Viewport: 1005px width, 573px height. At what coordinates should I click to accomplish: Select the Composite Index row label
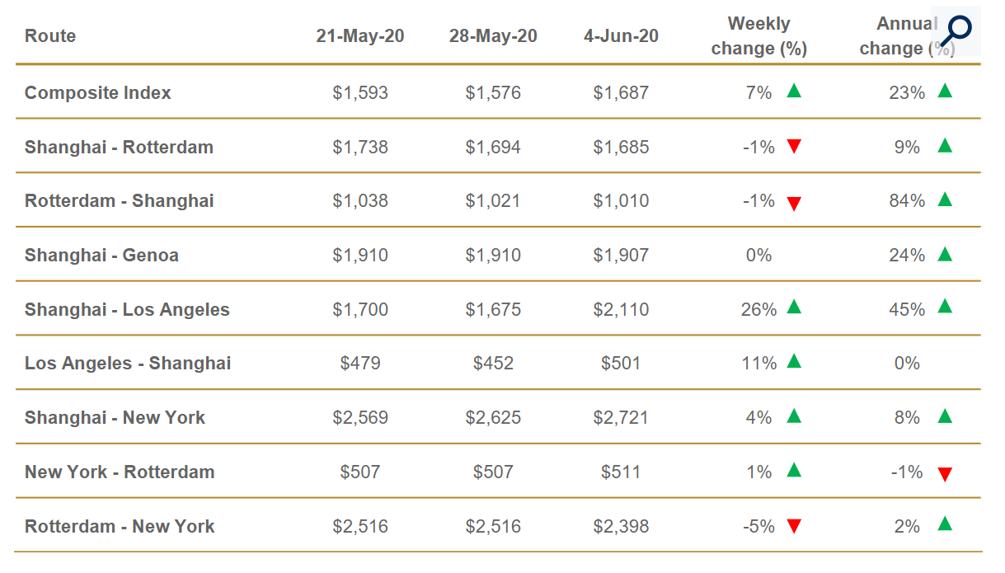[98, 93]
